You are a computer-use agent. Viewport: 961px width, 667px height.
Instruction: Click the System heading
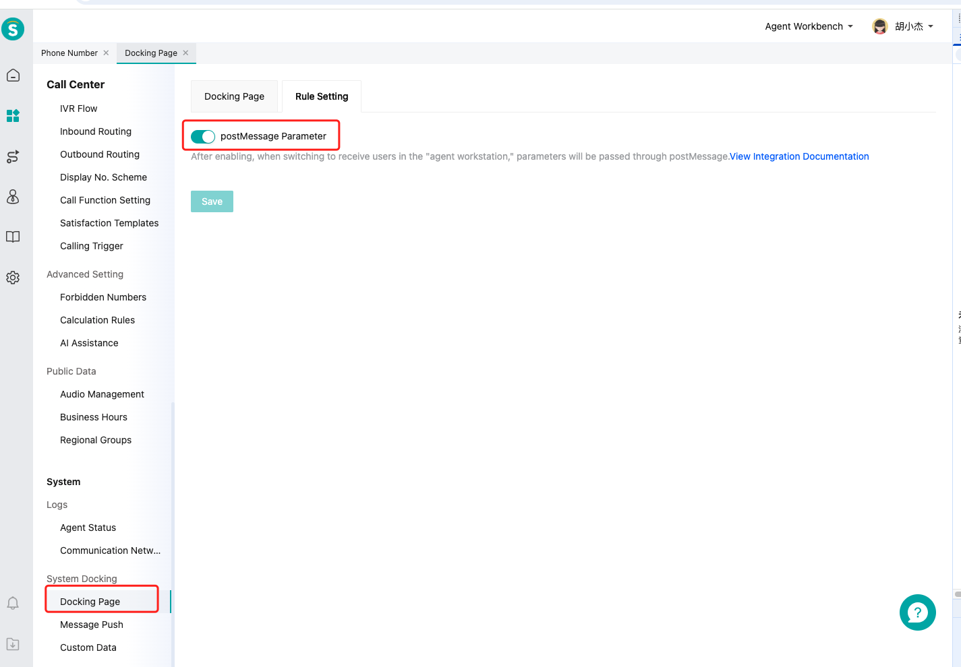click(x=63, y=482)
